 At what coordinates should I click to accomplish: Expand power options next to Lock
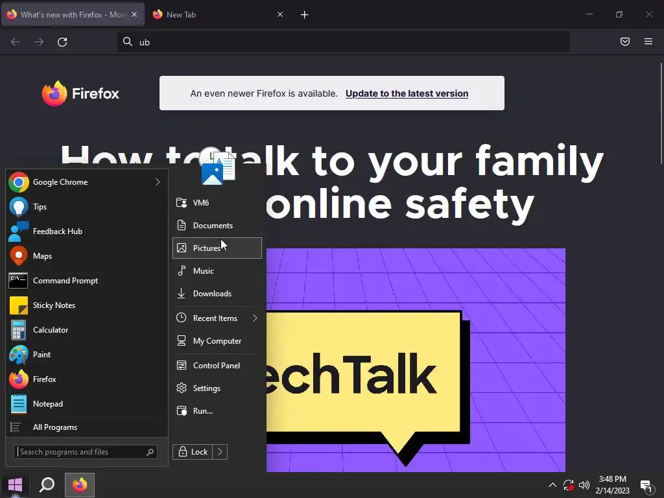coord(220,452)
